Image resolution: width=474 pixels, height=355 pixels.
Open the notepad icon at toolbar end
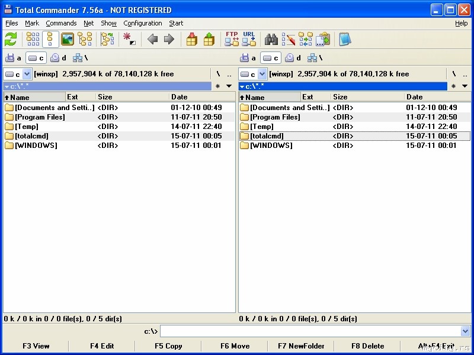345,39
